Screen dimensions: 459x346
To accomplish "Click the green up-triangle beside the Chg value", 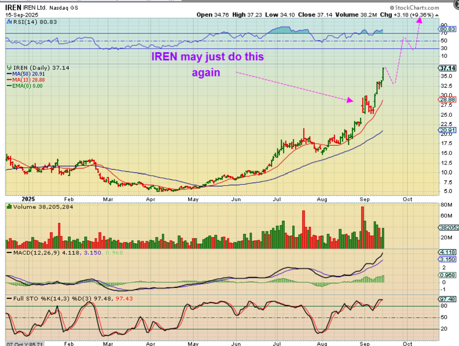I will coord(437,15).
